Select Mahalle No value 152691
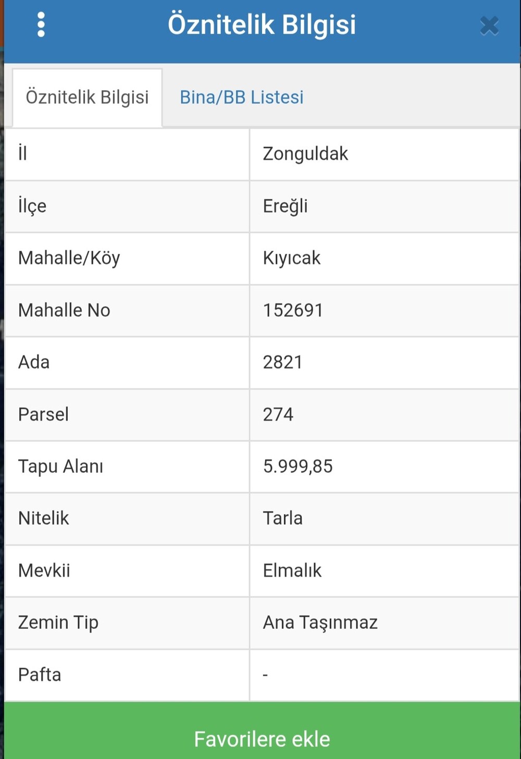Viewport: 521px width, 759px height. (x=293, y=310)
